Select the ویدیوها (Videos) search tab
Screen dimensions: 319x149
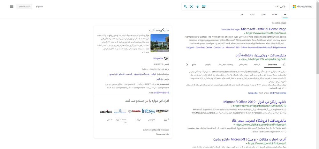coord(252,15)
